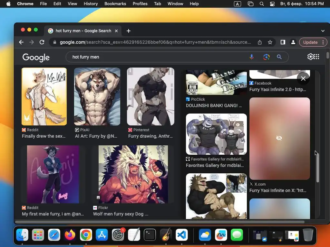Open the 'DOUJINSHI BANK! GANG!' PicClick link

click(214, 105)
